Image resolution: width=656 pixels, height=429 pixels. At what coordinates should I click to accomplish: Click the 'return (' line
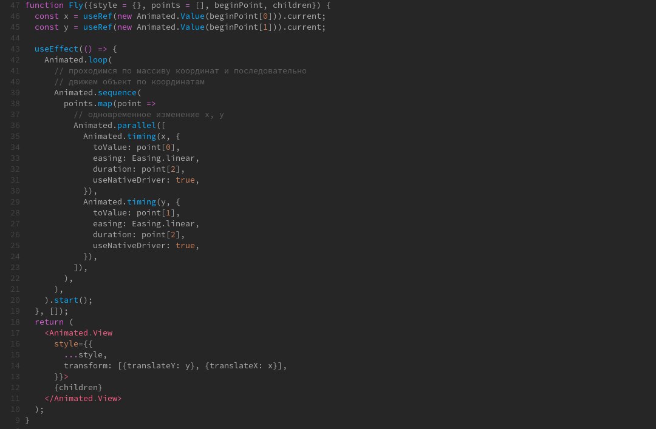54,322
